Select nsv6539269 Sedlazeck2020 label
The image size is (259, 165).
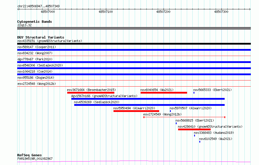97,102
